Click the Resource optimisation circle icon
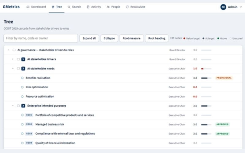The height and width of the screenshot is (153, 245). coord(22,96)
